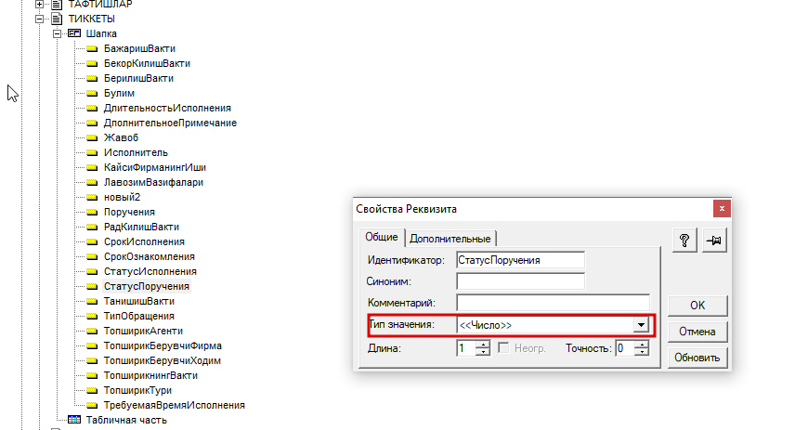Screen dimensions: 808x430
Task: Increase the Длина spinner value
Action: click(483, 344)
